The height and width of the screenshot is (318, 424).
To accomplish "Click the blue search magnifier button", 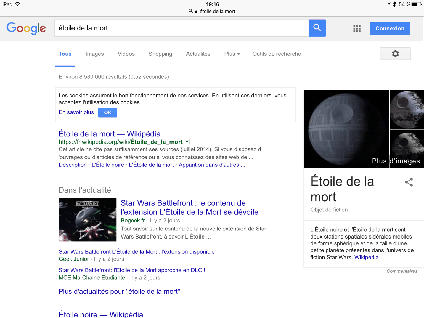I will pos(317,28).
